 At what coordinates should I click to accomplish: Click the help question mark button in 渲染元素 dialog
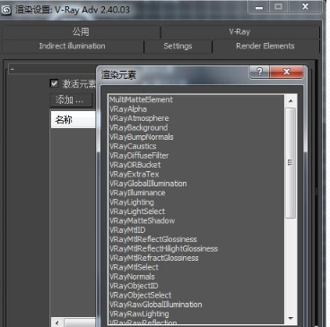click(x=259, y=72)
